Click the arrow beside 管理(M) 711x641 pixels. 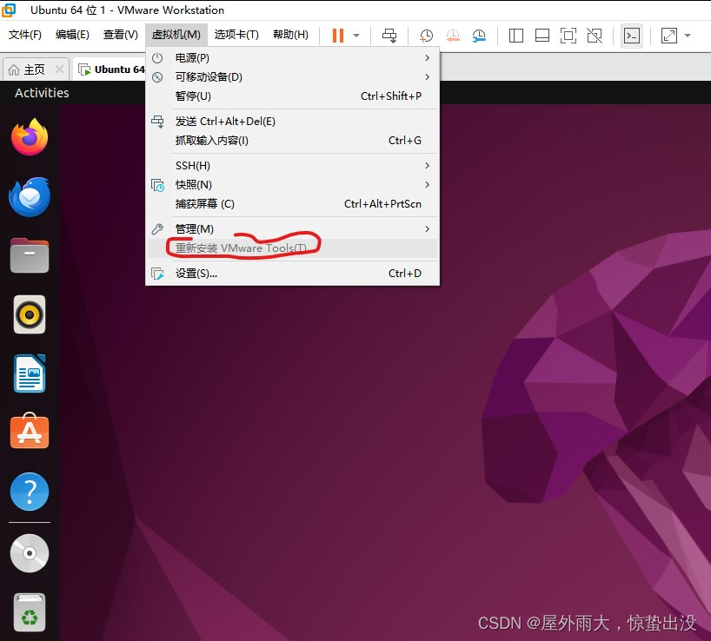[x=427, y=229]
